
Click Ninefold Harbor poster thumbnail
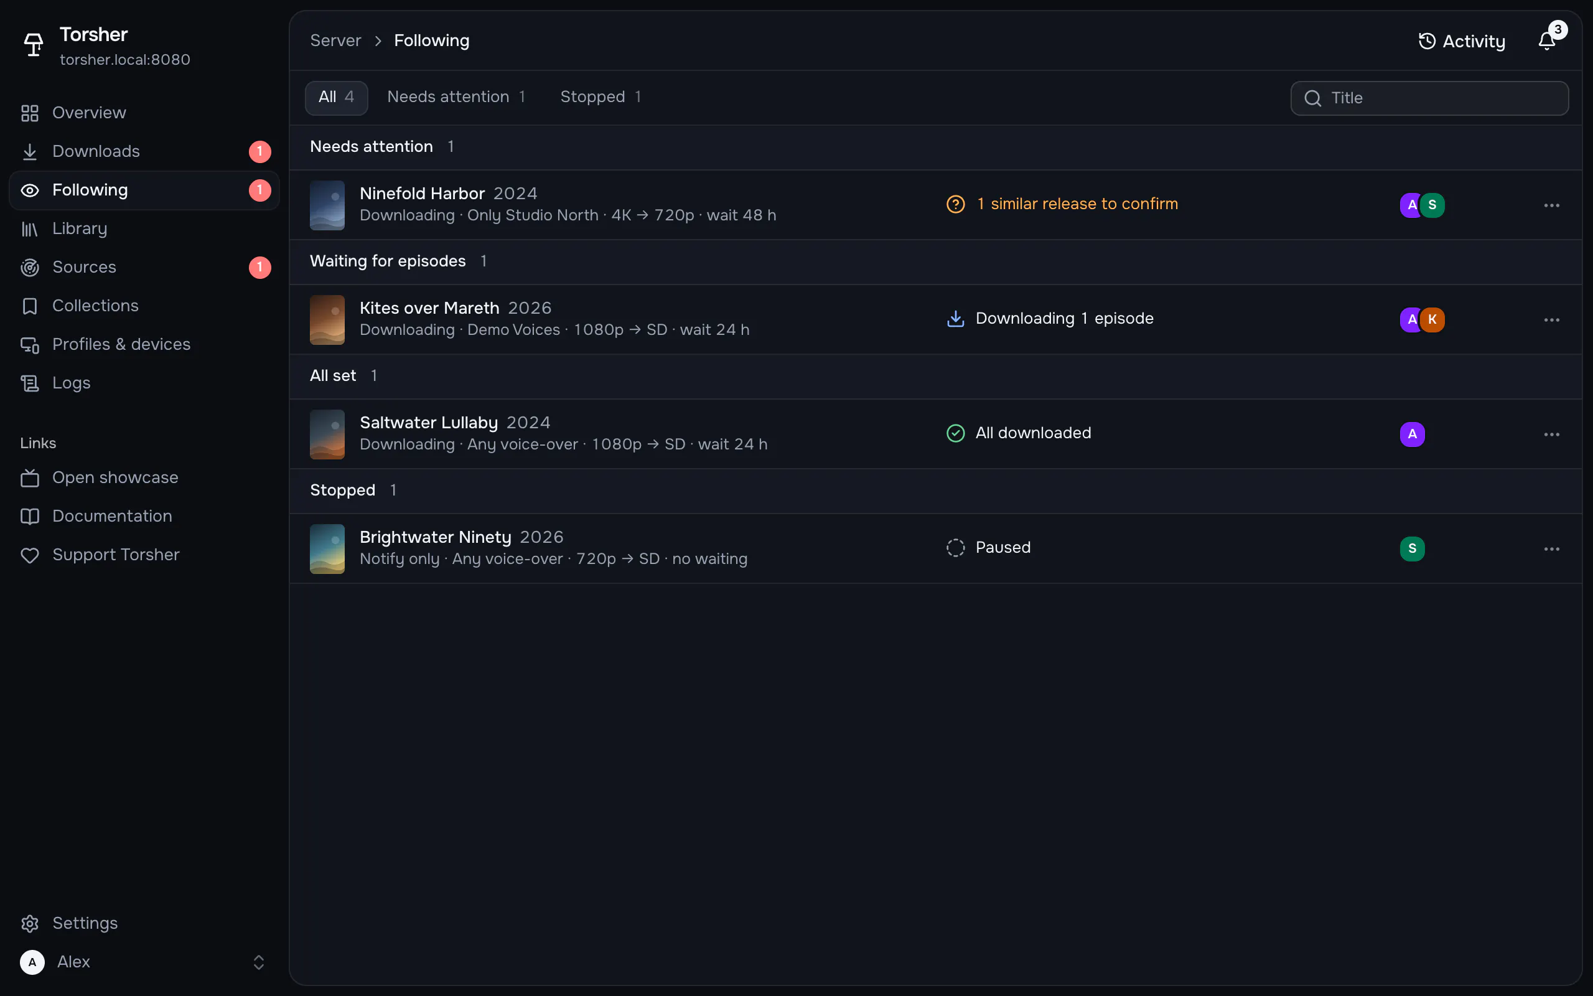pyautogui.click(x=327, y=205)
